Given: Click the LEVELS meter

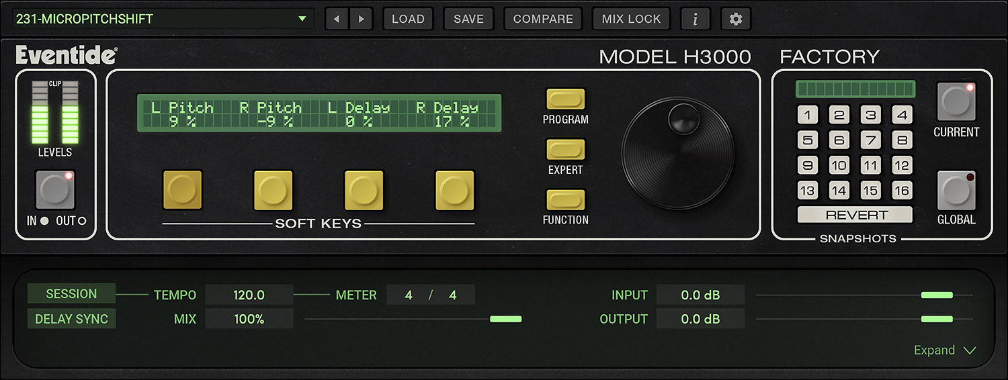Looking at the screenshot, I should pos(56,112).
